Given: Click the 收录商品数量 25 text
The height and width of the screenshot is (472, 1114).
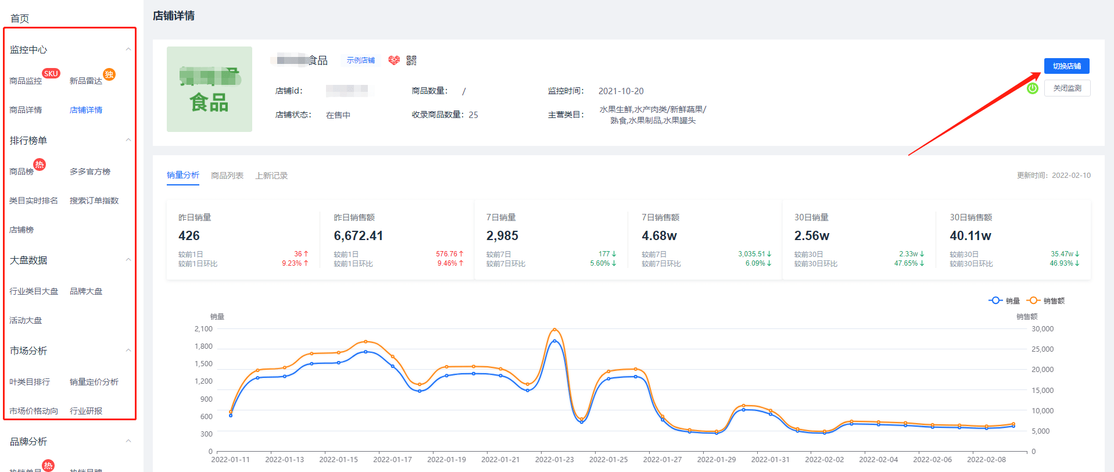Looking at the screenshot, I should tap(445, 115).
